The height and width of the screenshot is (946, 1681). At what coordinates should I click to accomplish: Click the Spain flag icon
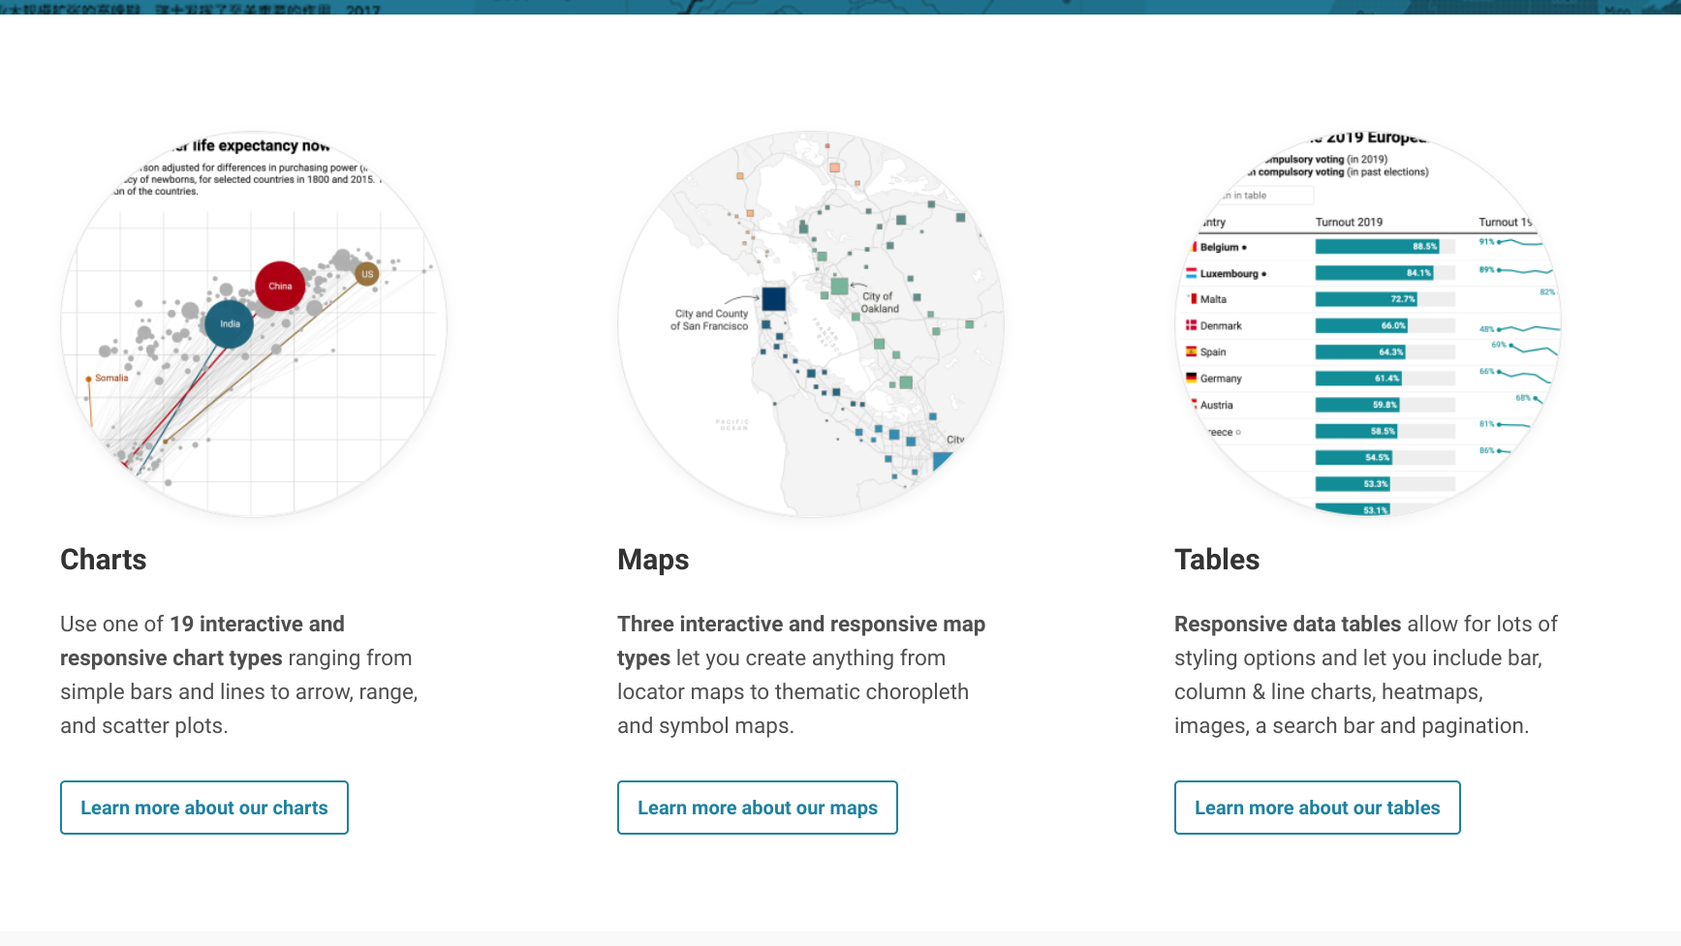click(1192, 352)
